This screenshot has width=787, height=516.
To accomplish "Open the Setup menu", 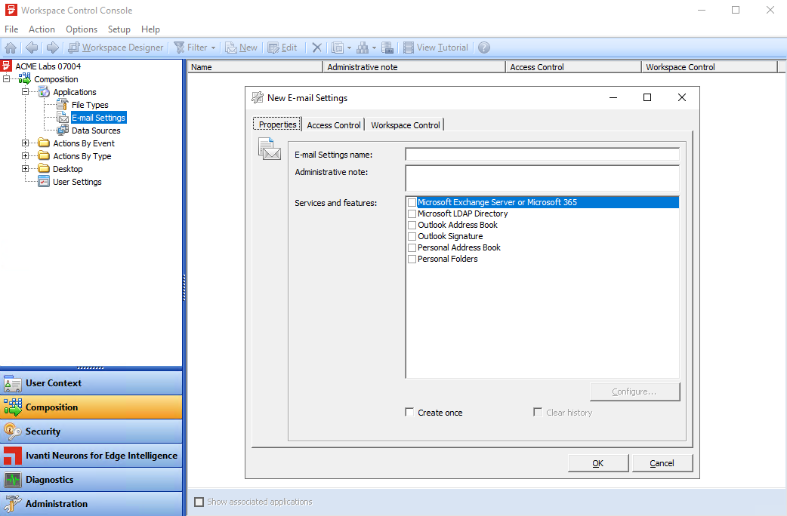I will (119, 29).
